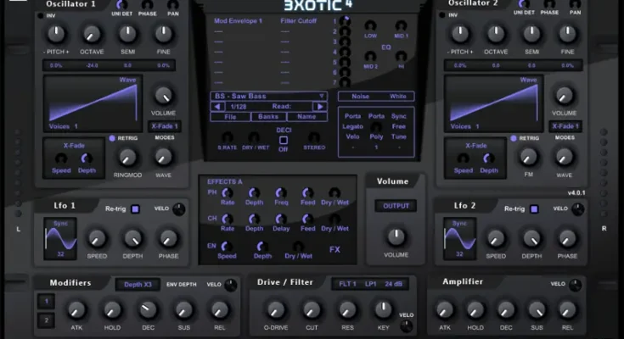Click Modifiers DEC knob
This screenshot has height=339, width=624.
(x=148, y=310)
